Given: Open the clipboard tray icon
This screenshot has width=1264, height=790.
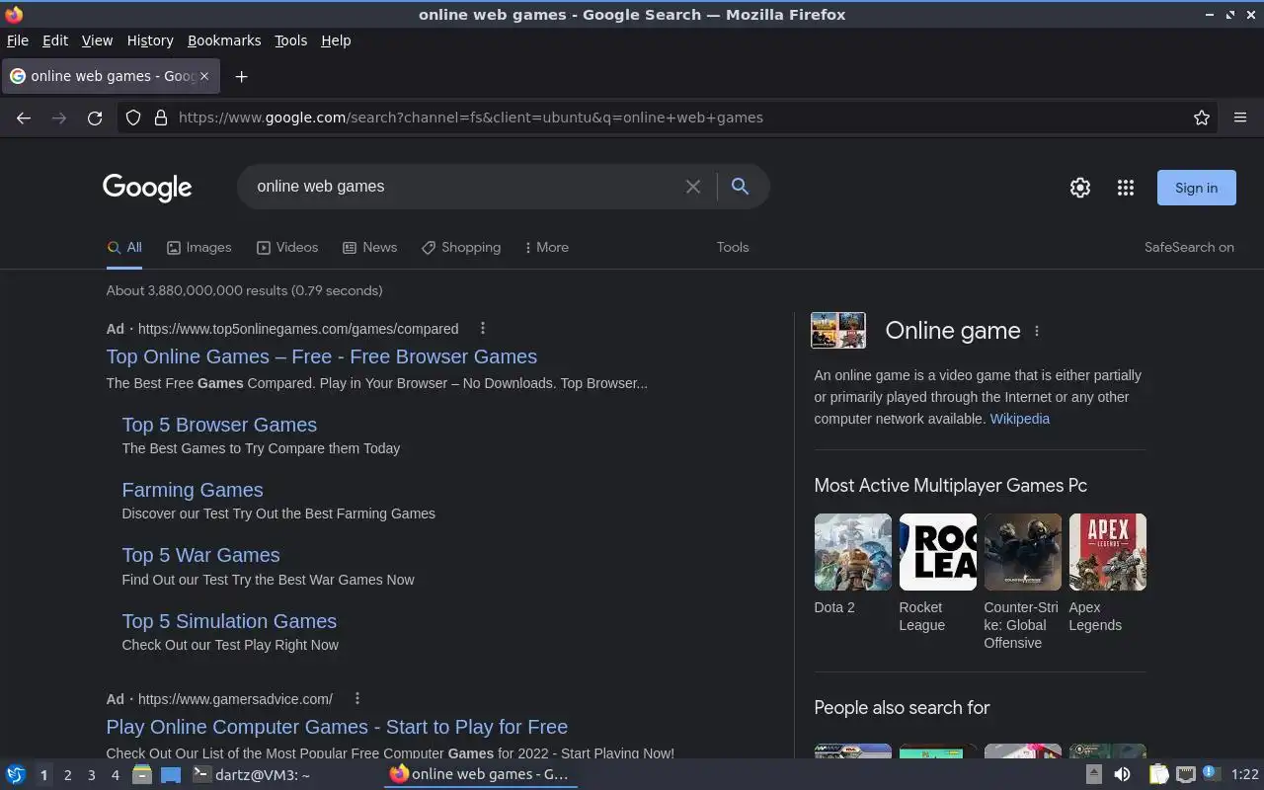Looking at the screenshot, I should (x=1158, y=775).
